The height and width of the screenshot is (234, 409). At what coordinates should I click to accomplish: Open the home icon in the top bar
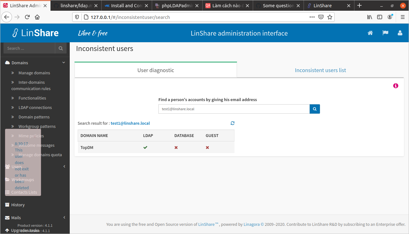(x=370, y=33)
